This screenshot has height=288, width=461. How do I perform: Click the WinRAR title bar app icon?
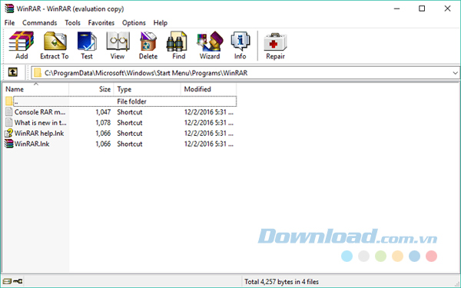9,8
